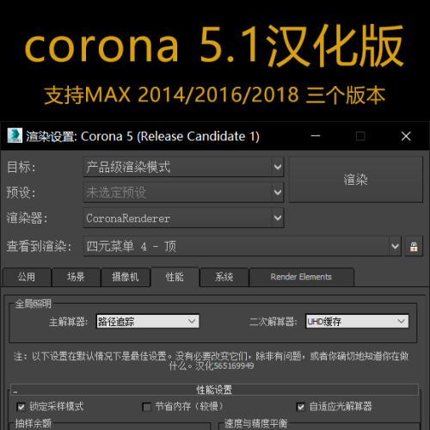Switch to the 场景 tab
This screenshot has width=430, height=430.
[x=76, y=277]
